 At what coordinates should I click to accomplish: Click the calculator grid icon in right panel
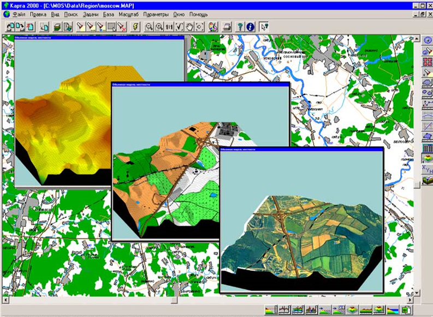click(x=427, y=148)
